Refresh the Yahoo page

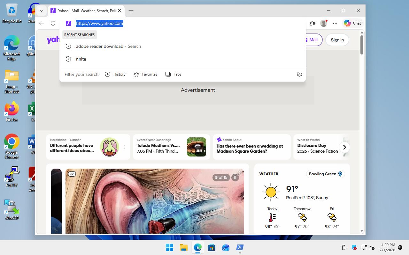(x=53, y=23)
